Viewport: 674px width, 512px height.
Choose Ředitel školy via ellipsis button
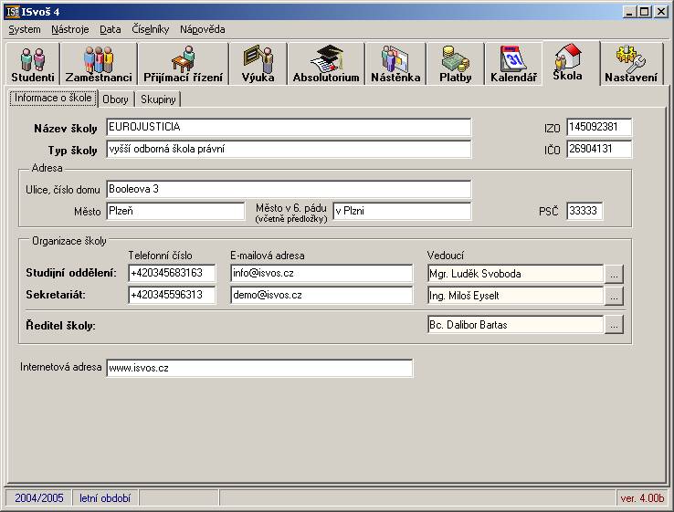coord(614,325)
